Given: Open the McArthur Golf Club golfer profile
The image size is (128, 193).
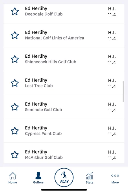Looking at the screenshot, I should pos(64,153).
